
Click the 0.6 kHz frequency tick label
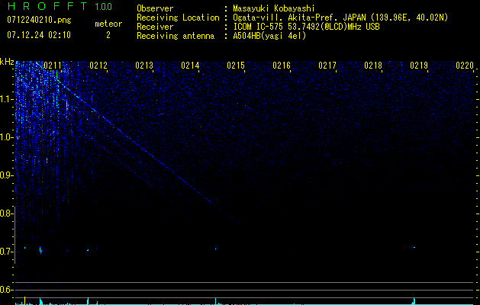click(6, 290)
